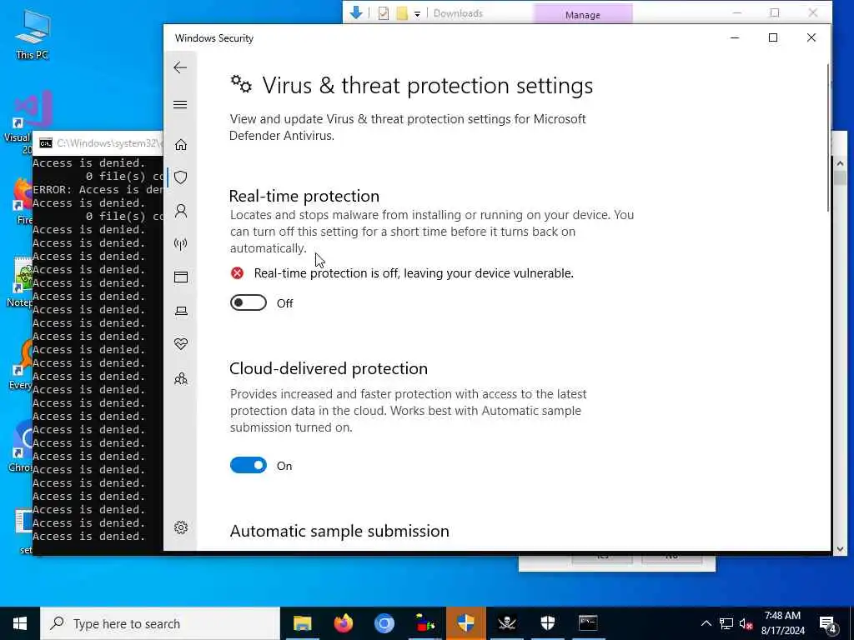Viewport: 854px width, 640px height.
Task: Open Chromium browser from the taskbar
Action: [x=384, y=623]
